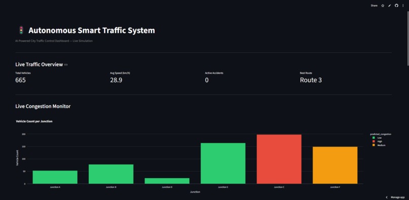The image size is (409, 200).
Task: Click the Vehicle Count per Junction title
Action: pos(34,121)
